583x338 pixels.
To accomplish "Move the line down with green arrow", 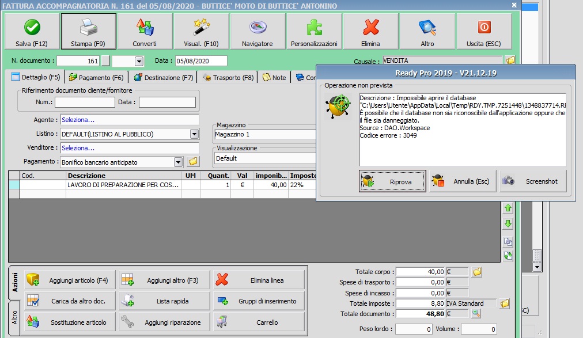I will pyautogui.click(x=508, y=223).
